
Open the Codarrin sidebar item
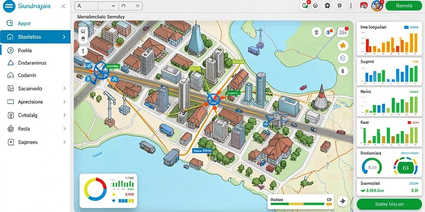click(x=35, y=75)
